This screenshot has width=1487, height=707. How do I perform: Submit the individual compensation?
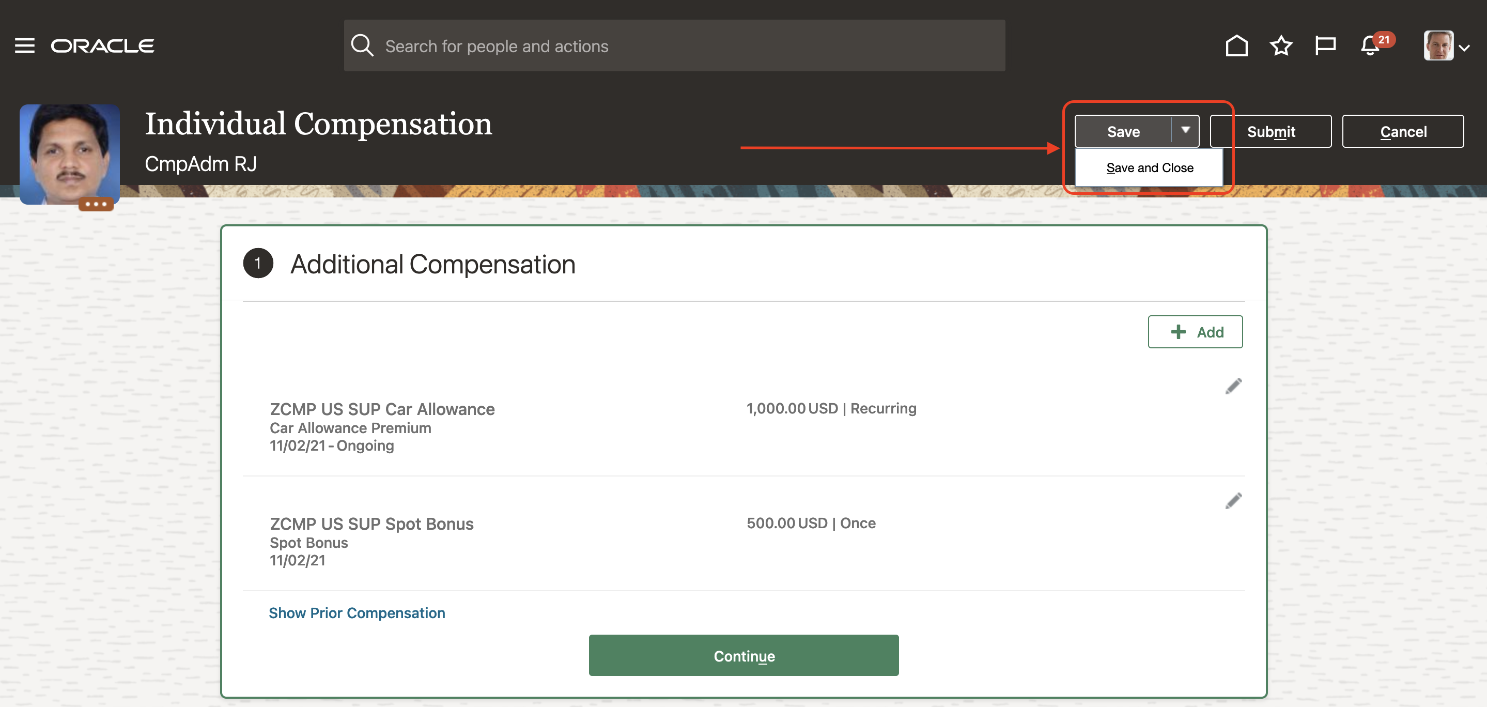(x=1271, y=132)
